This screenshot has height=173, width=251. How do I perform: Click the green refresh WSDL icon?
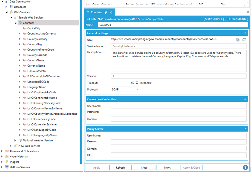(244, 40)
